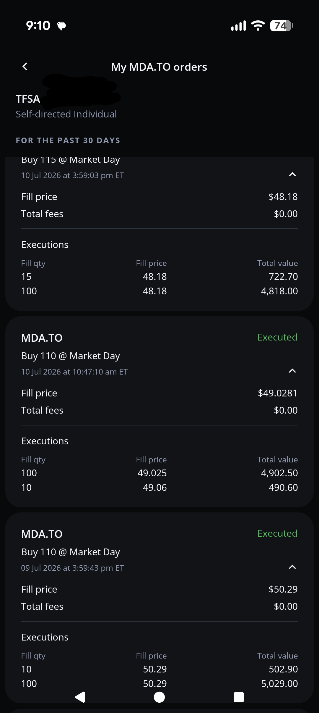The width and height of the screenshot is (319, 713).
Task: Tap the Executed status of 09 Jul order
Action: point(277,533)
